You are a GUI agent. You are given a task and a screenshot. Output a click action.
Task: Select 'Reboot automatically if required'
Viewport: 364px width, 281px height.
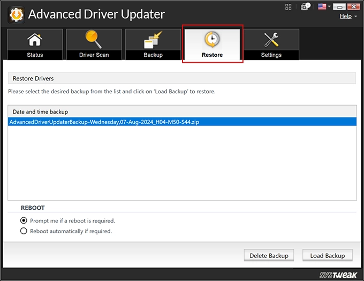tap(24, 231)
